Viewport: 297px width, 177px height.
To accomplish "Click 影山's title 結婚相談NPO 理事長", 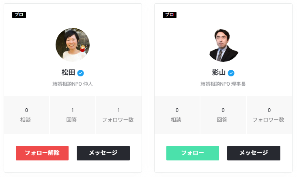I will [x=223, y=84].
